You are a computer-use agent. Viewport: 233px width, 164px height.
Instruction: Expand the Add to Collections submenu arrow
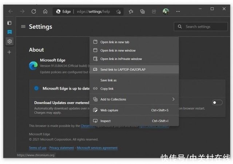(x=173, y=99)
